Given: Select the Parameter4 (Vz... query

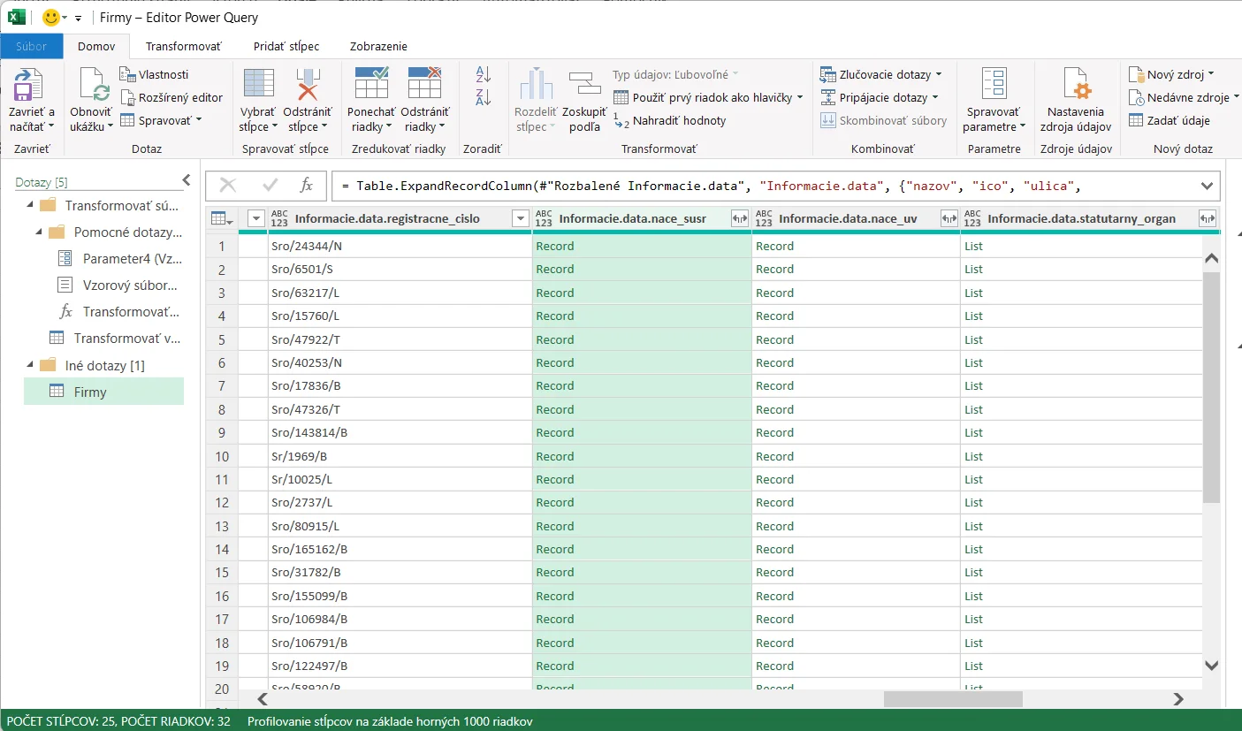Looking at the screenshot, I should [x=119, y=258].
